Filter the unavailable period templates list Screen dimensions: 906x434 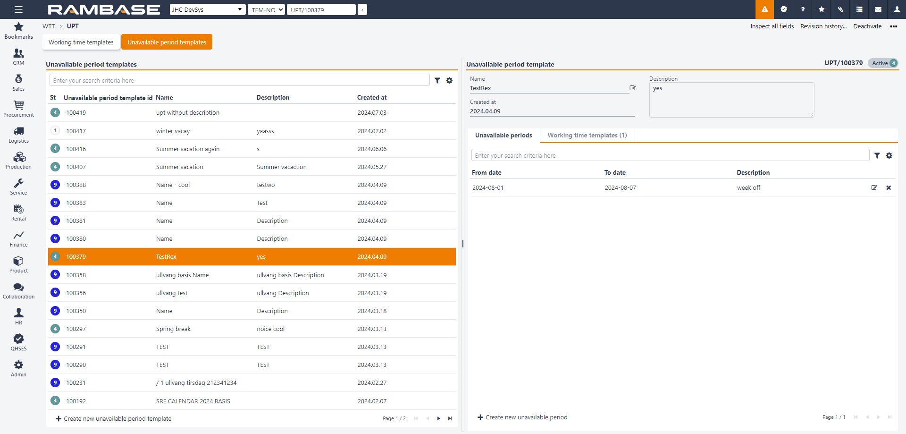point(437,81)
